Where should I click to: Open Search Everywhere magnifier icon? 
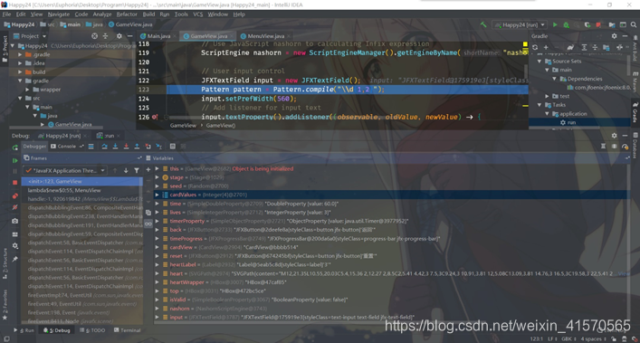coord(633,24)
